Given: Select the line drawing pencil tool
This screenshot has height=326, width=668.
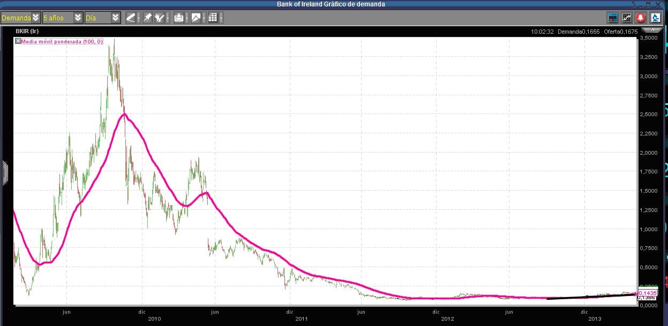Looking at the screenshot, I should point(131,18).
